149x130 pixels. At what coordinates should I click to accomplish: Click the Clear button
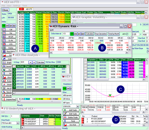coord(5,10)
